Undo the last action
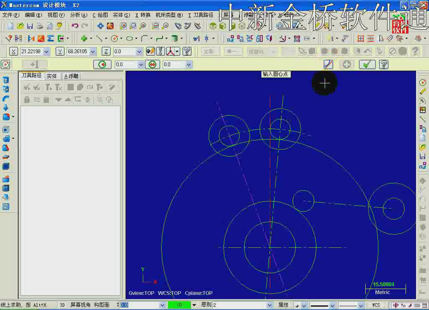This screenshot has height=310, width=429. 75,26
